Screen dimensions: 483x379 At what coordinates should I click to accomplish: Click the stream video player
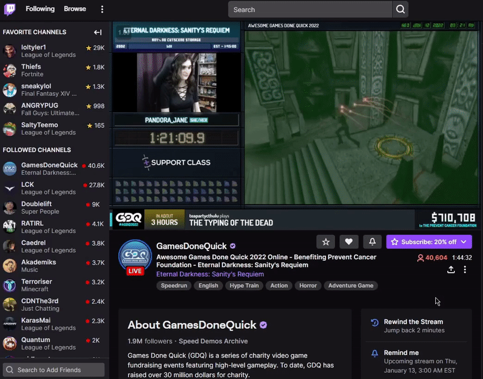(296, 126)
